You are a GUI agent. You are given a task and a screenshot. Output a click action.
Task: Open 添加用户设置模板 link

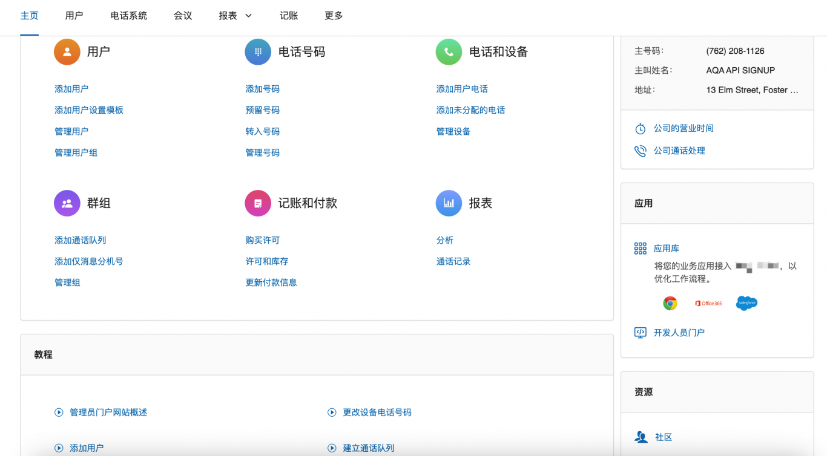(89, 110)
